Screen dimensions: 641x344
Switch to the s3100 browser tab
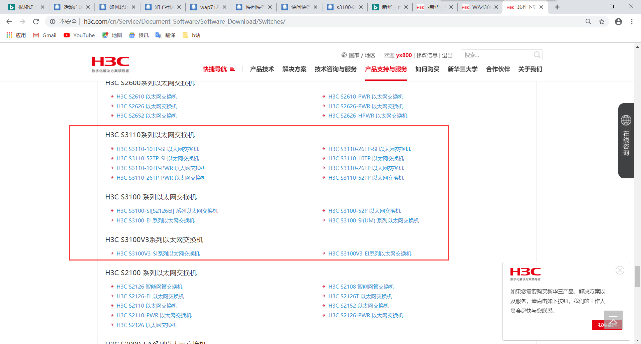(x=345, y=7)
